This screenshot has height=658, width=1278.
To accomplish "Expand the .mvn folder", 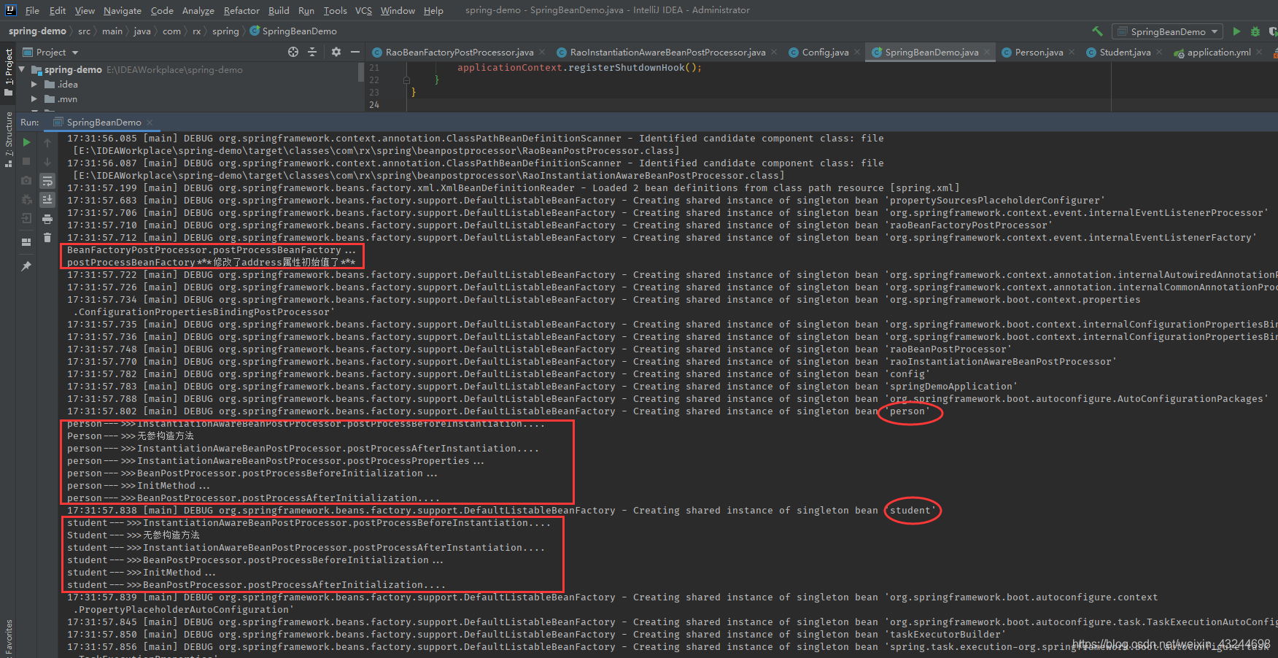I will (34, 98).
